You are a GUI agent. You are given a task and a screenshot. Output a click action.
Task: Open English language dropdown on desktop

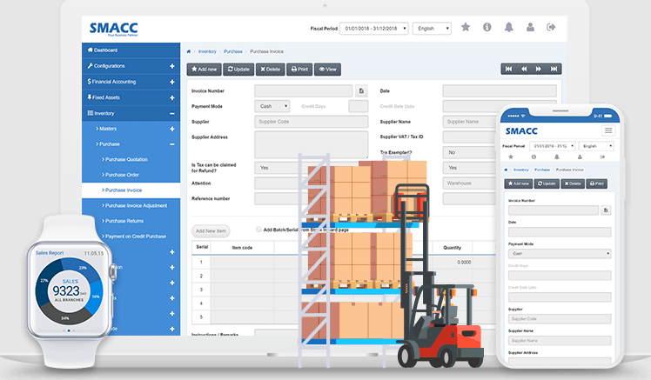[432, 28]
